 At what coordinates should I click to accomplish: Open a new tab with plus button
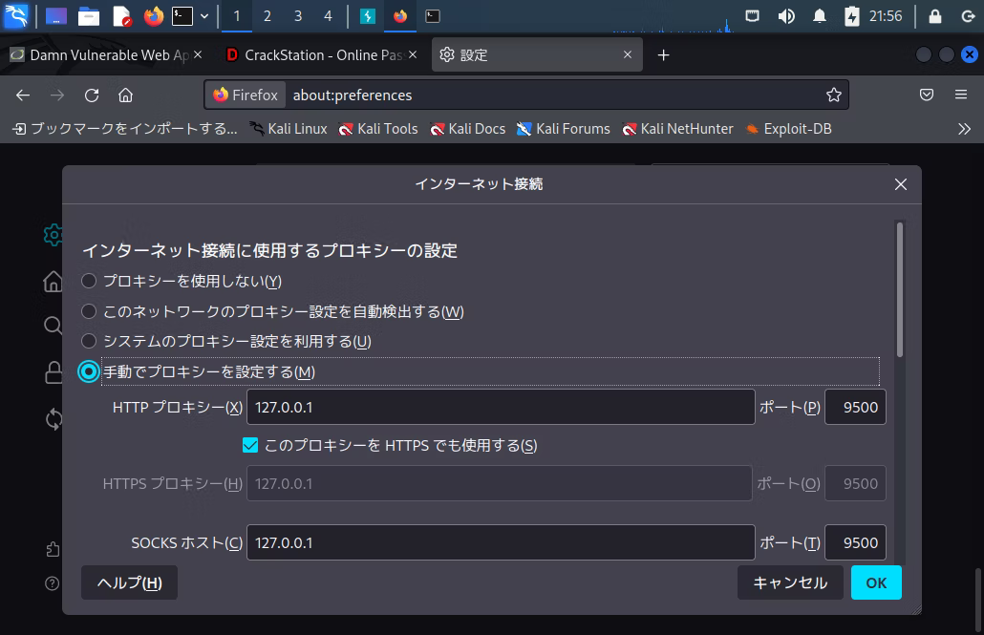[x=663, y=55]
